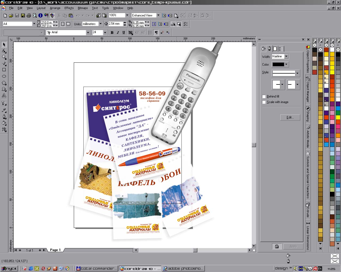This screenshot has width=341, height=272.
Task: Select the Interactive Mesh Fill tool
Action: tap(4, 130)
